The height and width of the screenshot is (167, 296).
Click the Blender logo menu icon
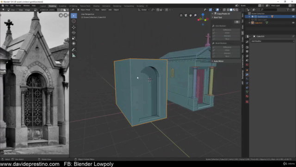[x=3, y=6]
